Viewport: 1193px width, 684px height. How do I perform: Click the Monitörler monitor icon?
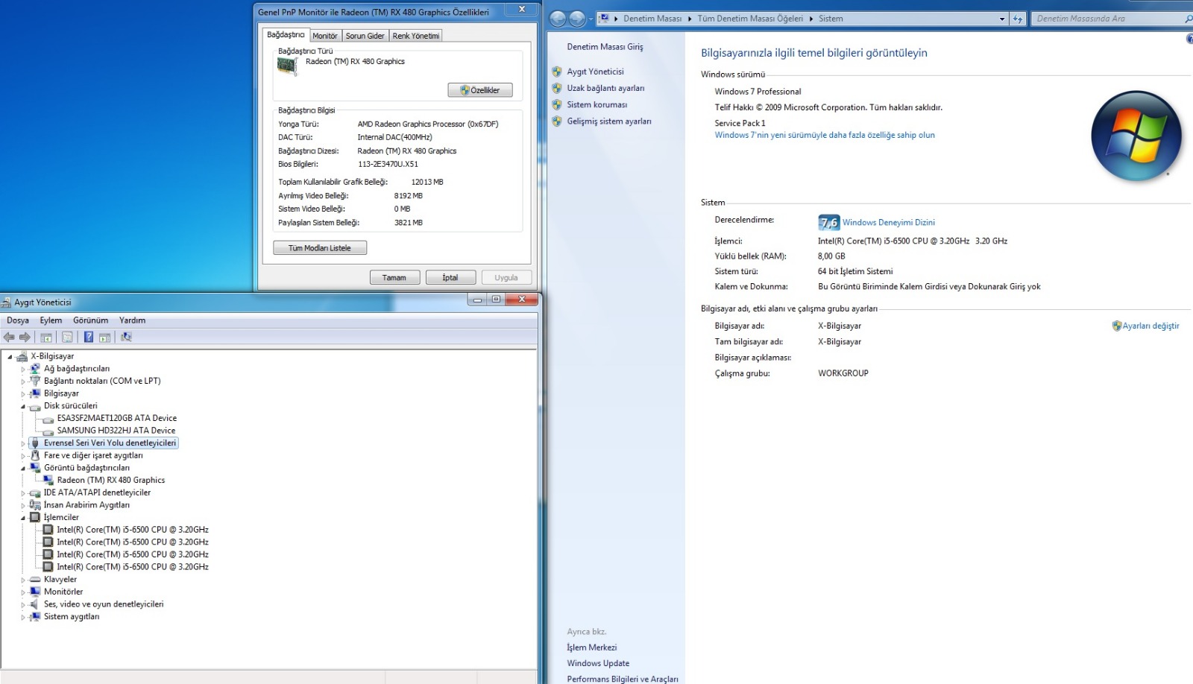(x=35, y=592)
